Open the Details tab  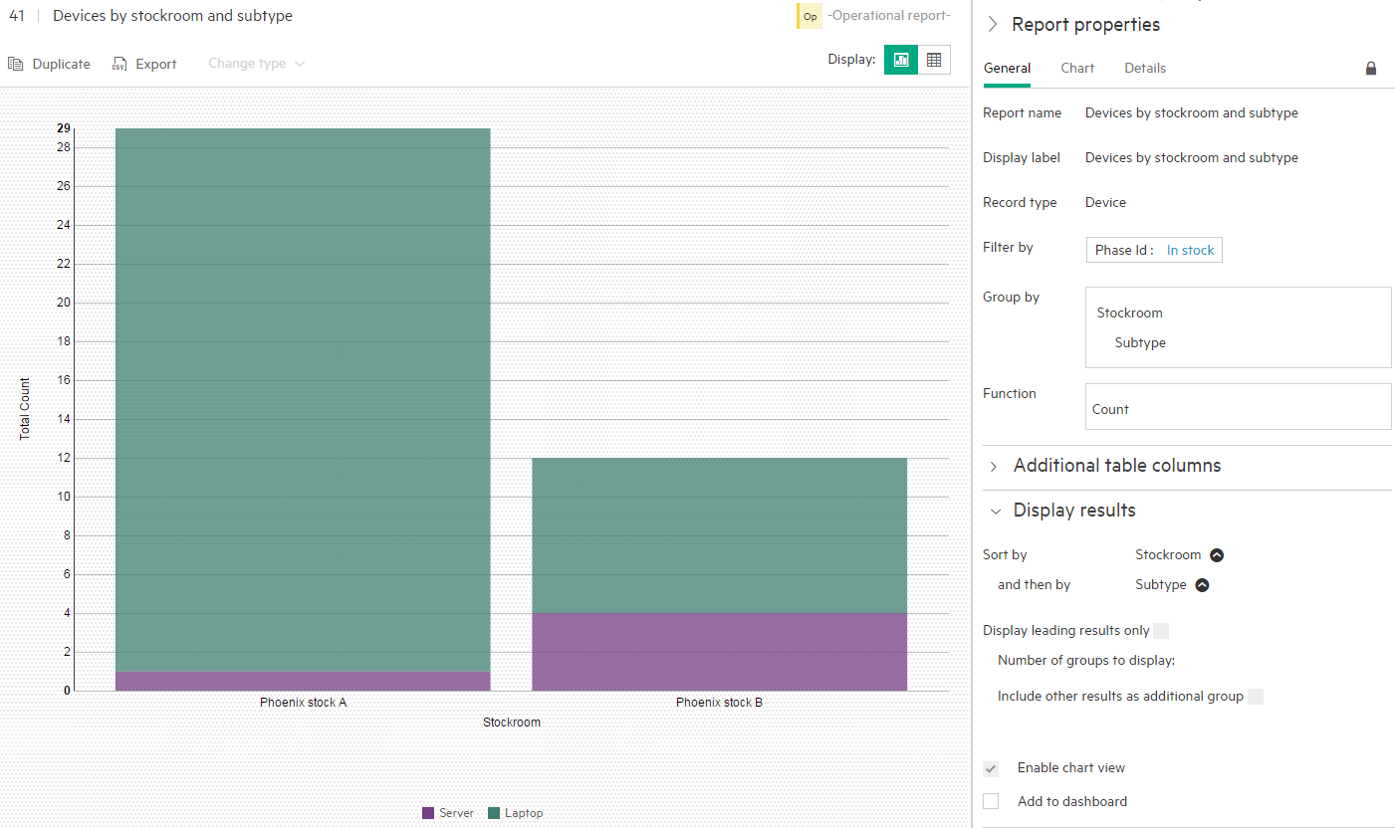tap(1145, 69)
